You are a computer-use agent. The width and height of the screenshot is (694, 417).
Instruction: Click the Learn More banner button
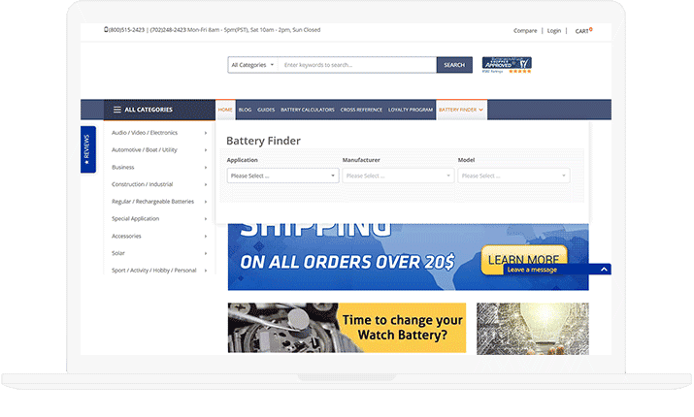click(523, 259)
